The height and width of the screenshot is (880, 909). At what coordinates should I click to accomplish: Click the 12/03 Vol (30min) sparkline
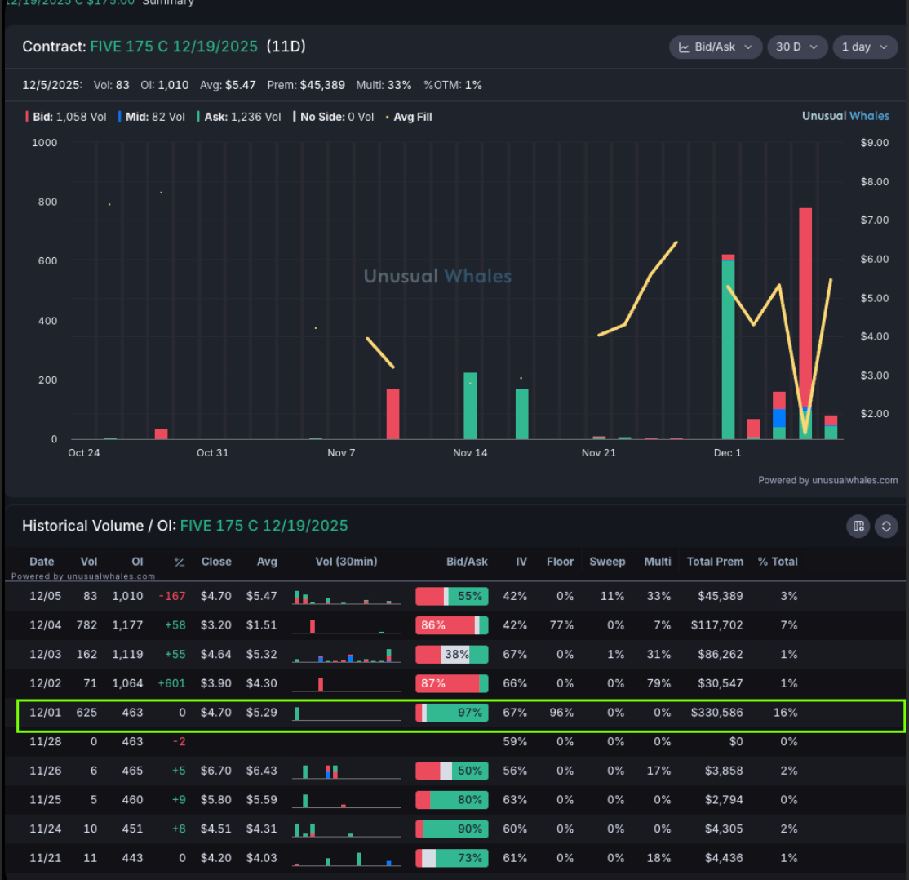pyautogui.click(x=346, y=655)
